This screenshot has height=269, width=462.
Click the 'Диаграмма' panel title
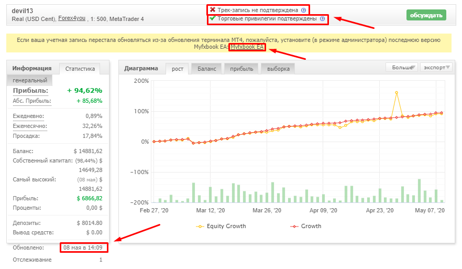click(141, 68)
